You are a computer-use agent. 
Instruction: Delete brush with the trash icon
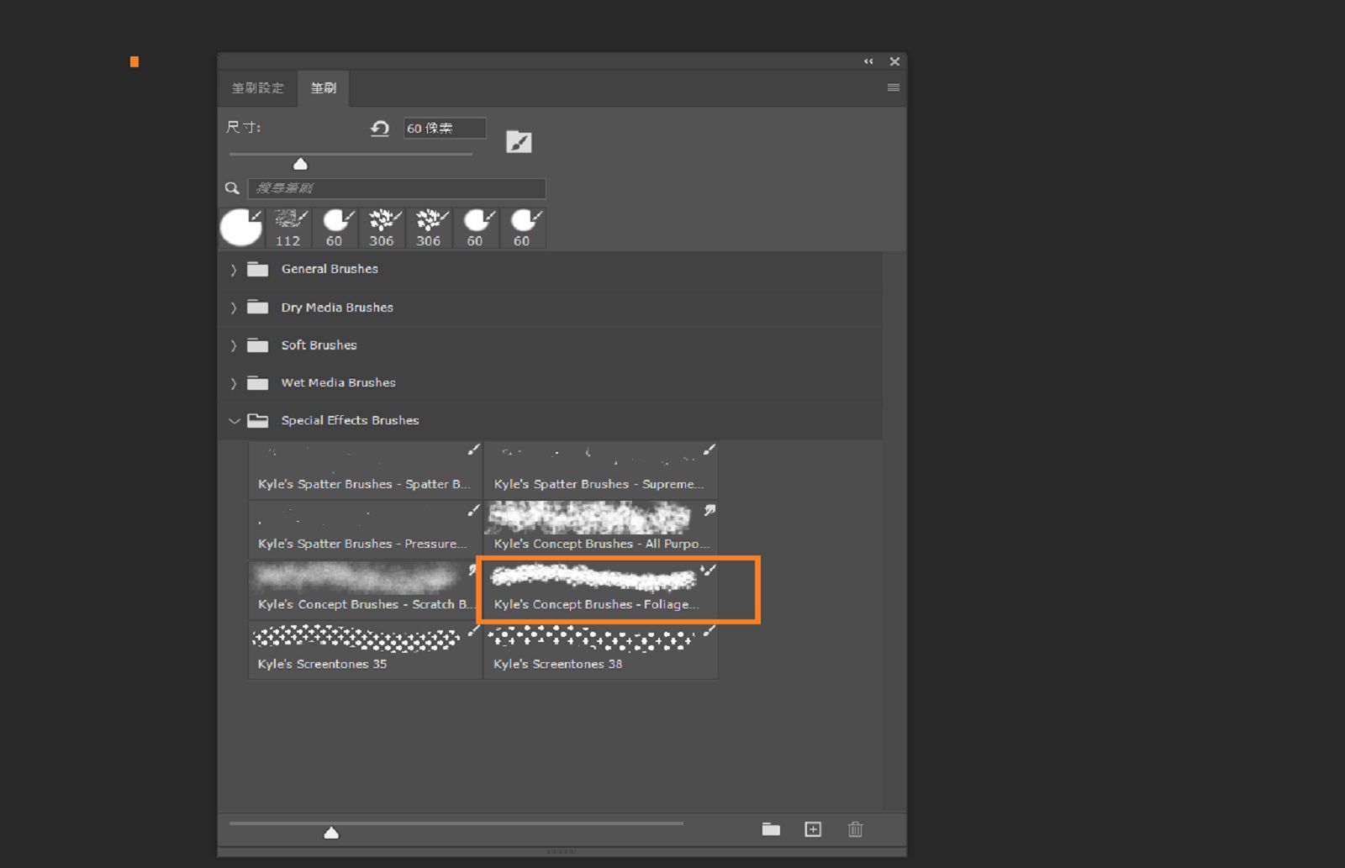[x=856, y=829]
